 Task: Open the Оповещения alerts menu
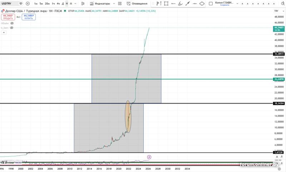pyautogui.click(x=137, y=4)
